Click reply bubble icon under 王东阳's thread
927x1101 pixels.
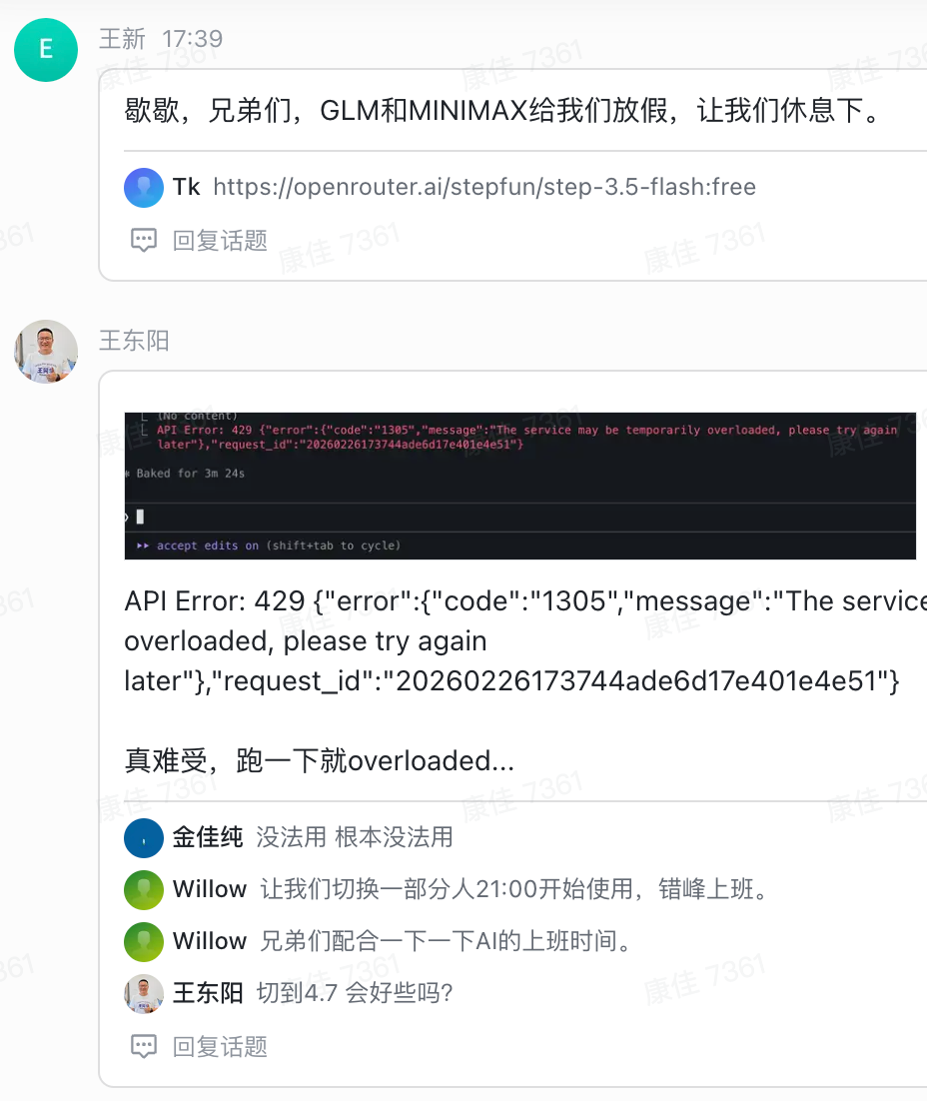(144, 1047)
